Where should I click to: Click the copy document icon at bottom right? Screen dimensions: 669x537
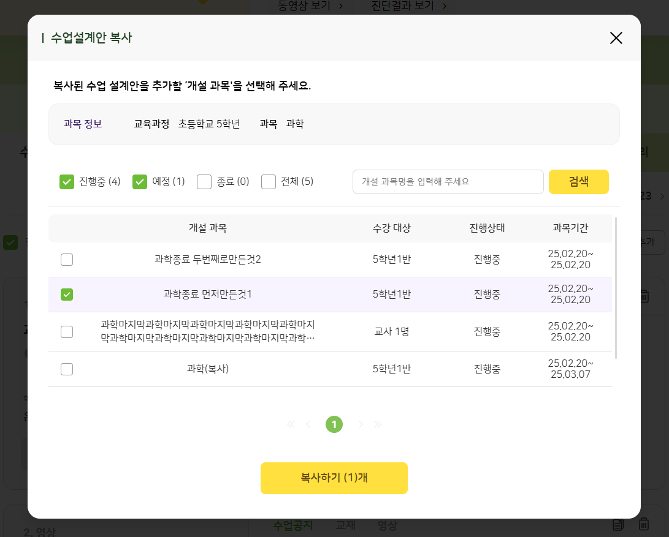click(618, 524)
